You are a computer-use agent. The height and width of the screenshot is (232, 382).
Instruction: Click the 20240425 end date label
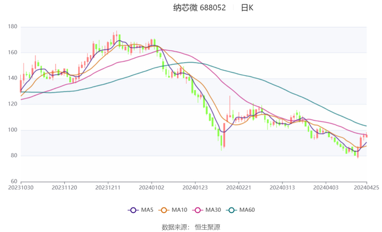pyautogui.click(x=366, y=187)
